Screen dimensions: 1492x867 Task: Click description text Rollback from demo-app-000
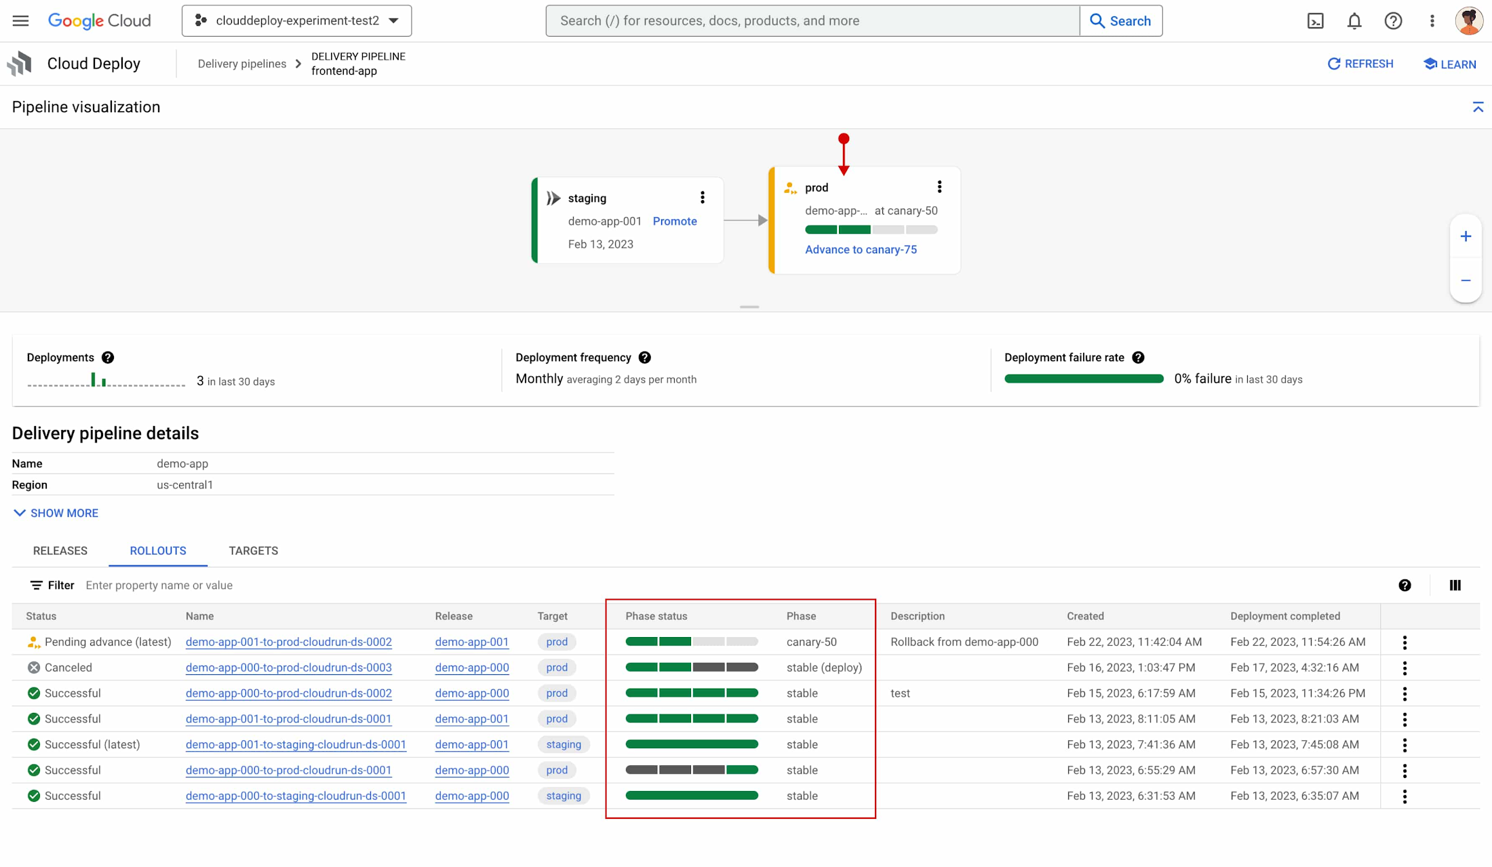pyautogui.click(x=964, y=642)
